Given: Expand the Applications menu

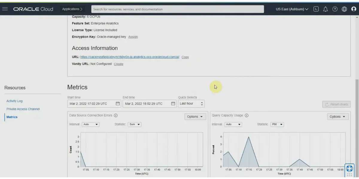Looking at the screenshot, I should point(72,9).
